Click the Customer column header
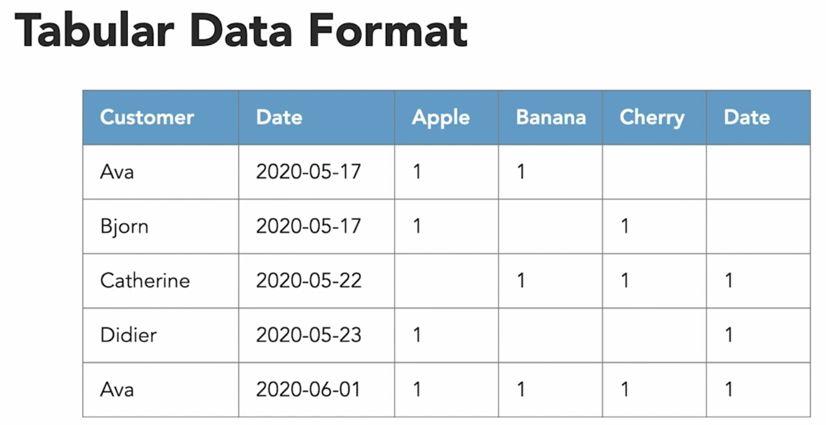The image size is (826, 425). tap(147, 118)
